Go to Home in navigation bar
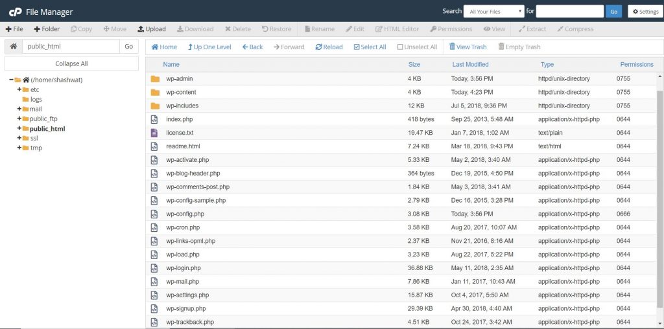Screen dimensions: 664x329 point(164,47)
